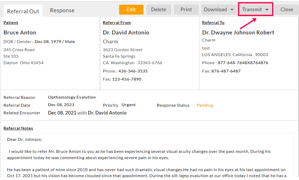The width and height of the screenshot is (299, 180).
Task: Select patient name Bruce Anton
Action: pyautogui.click(x=20, y=33)
